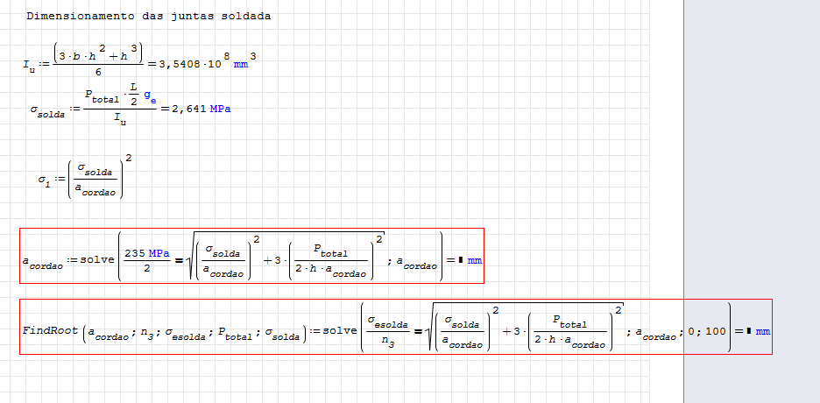Click the 100 upper bound in the FindRoot solve

click(x=715, y=331)
